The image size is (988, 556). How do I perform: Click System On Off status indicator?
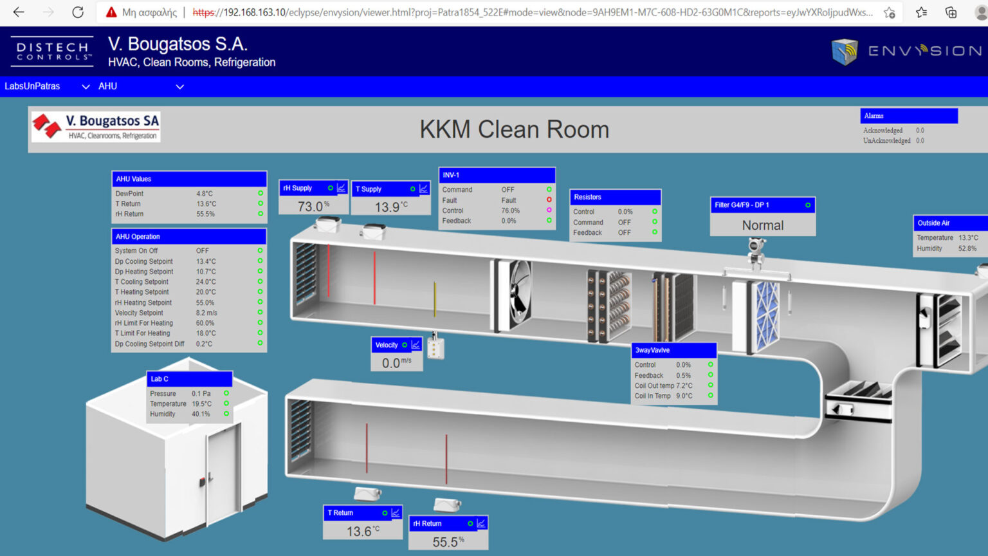point(260,250)
